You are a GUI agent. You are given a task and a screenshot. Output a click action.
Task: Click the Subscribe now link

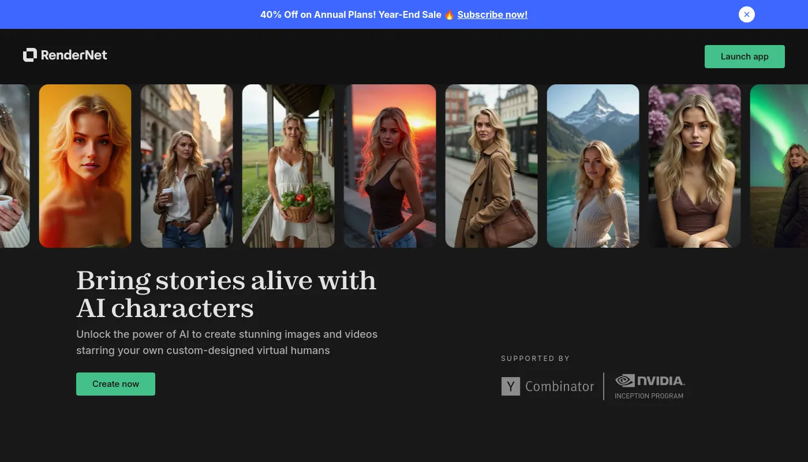[x=492, y=14]
